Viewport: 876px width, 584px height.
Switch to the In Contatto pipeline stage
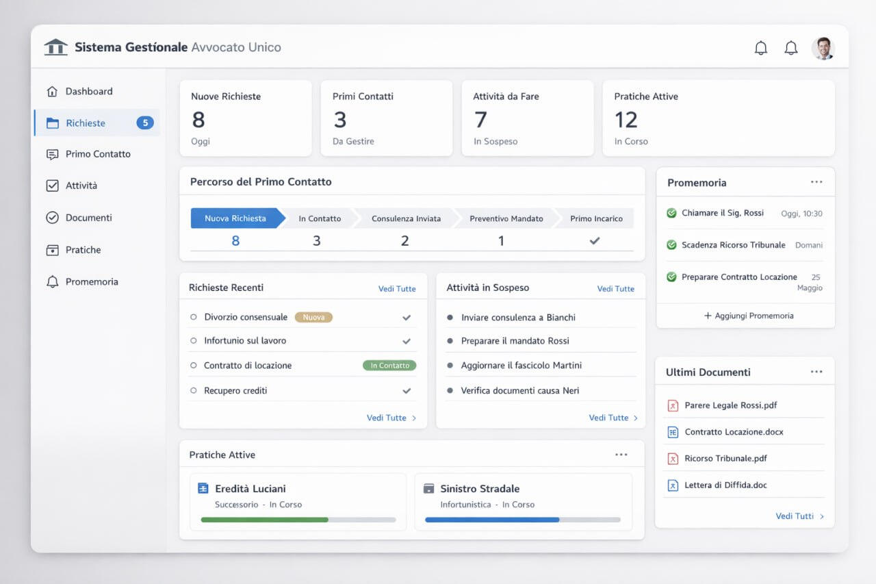(x=320, y=219)
